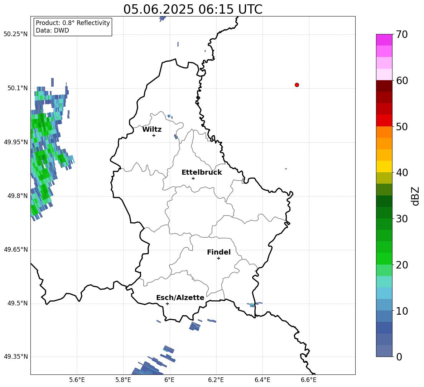Viewport: 424px width, 387px height.
Task: Click the bright green colorbar segment above 20
Action: (x=384, y=258)
